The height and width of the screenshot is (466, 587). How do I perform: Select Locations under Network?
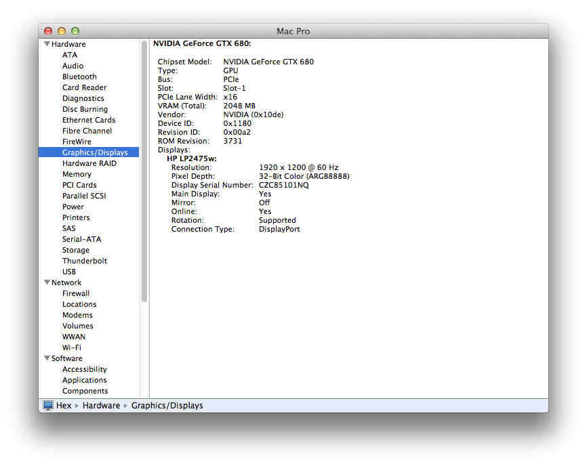point(79,304)
